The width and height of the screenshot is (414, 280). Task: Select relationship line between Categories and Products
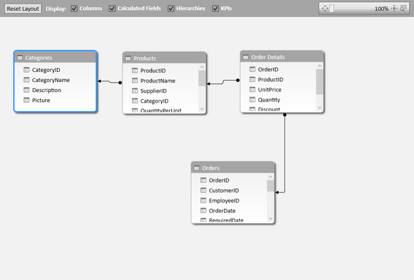tap(110, 82)
